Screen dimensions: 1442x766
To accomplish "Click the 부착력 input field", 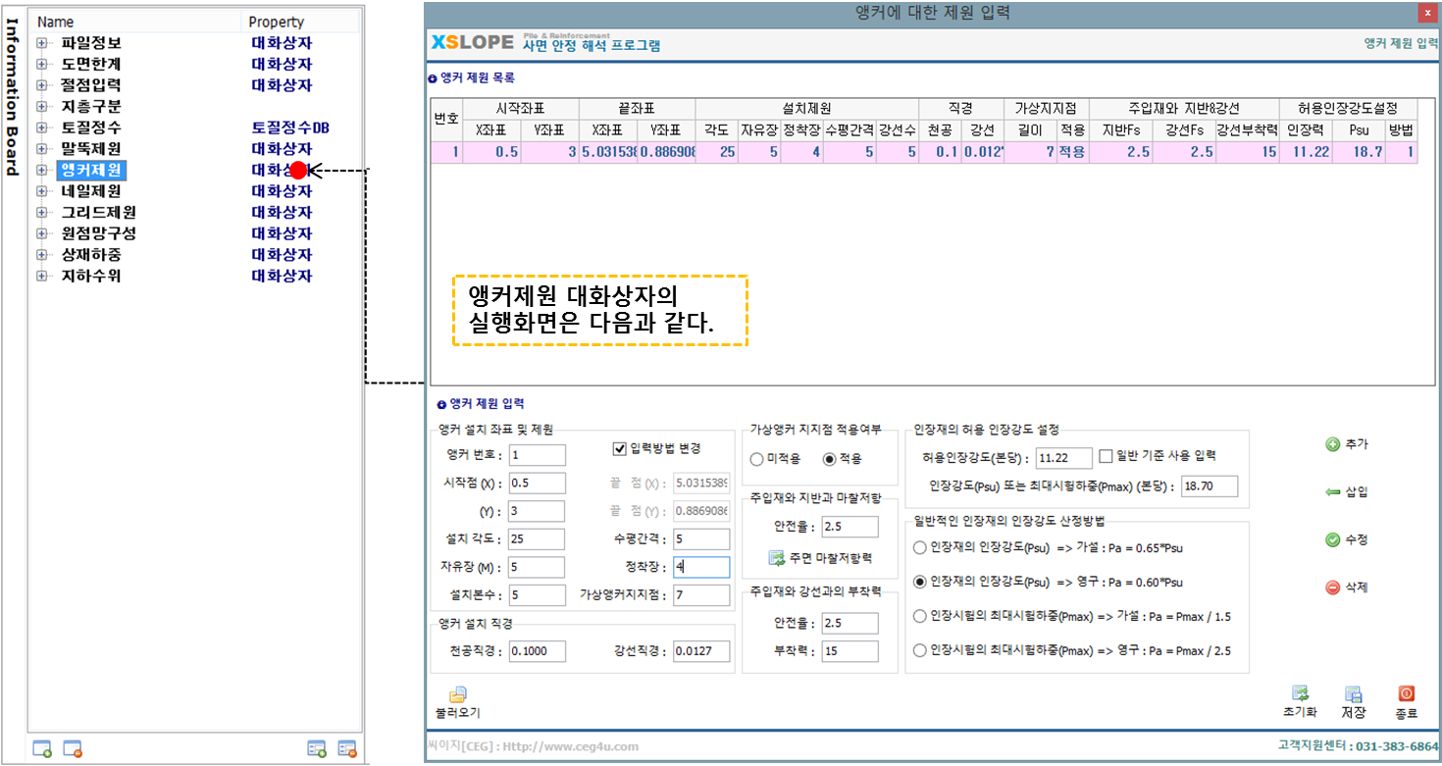I will point(850,651).
